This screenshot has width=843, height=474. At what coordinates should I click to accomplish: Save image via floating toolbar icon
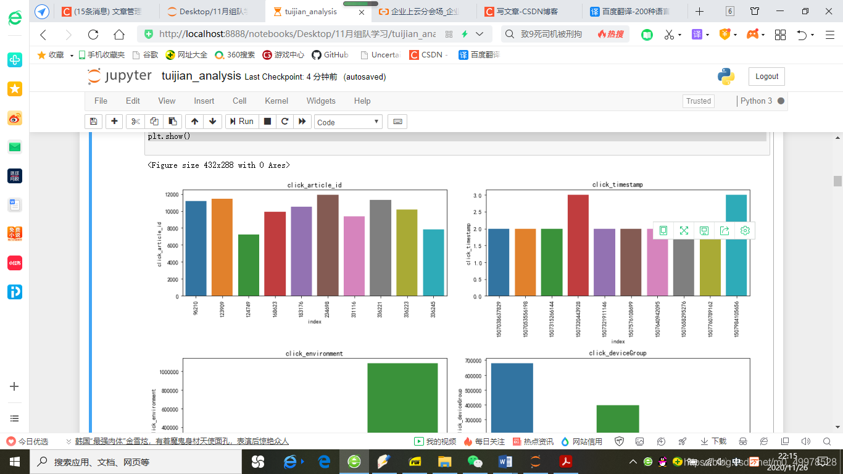pyautogui.click(x=704, y=231)
